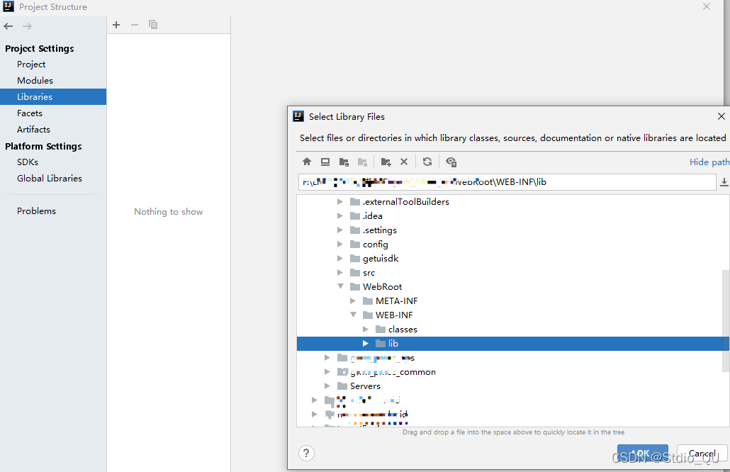Expand the .idea folder

(x=340, y=215)
